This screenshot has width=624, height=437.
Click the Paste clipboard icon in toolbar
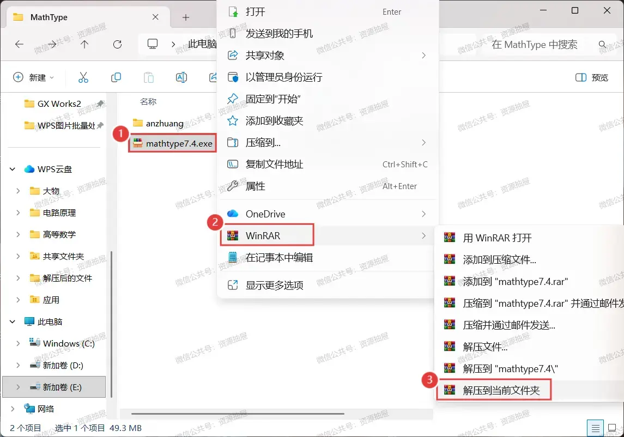pyautogui.click(x=148, y=77)
